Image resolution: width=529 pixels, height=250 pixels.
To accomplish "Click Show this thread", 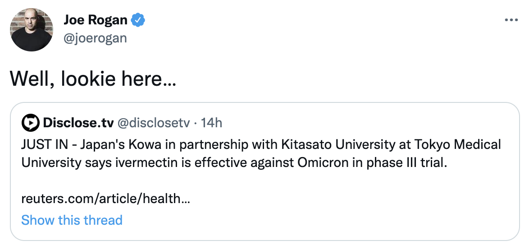I will tap(72, 220).
